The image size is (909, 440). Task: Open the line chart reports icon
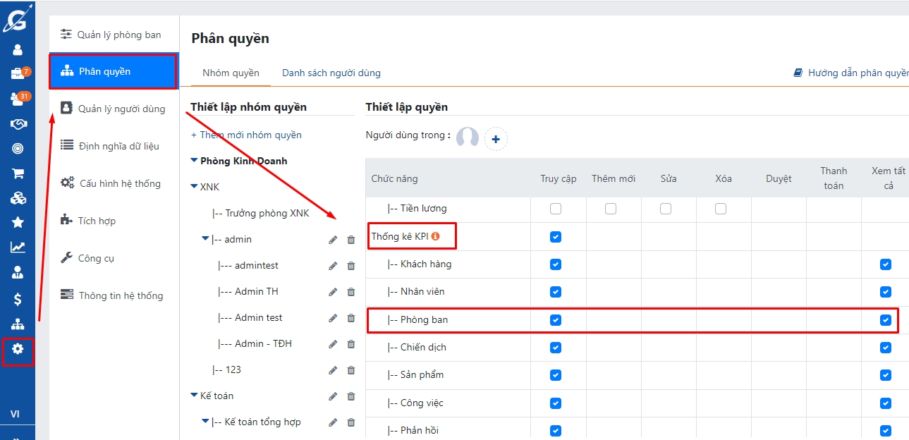coord(18,248)
